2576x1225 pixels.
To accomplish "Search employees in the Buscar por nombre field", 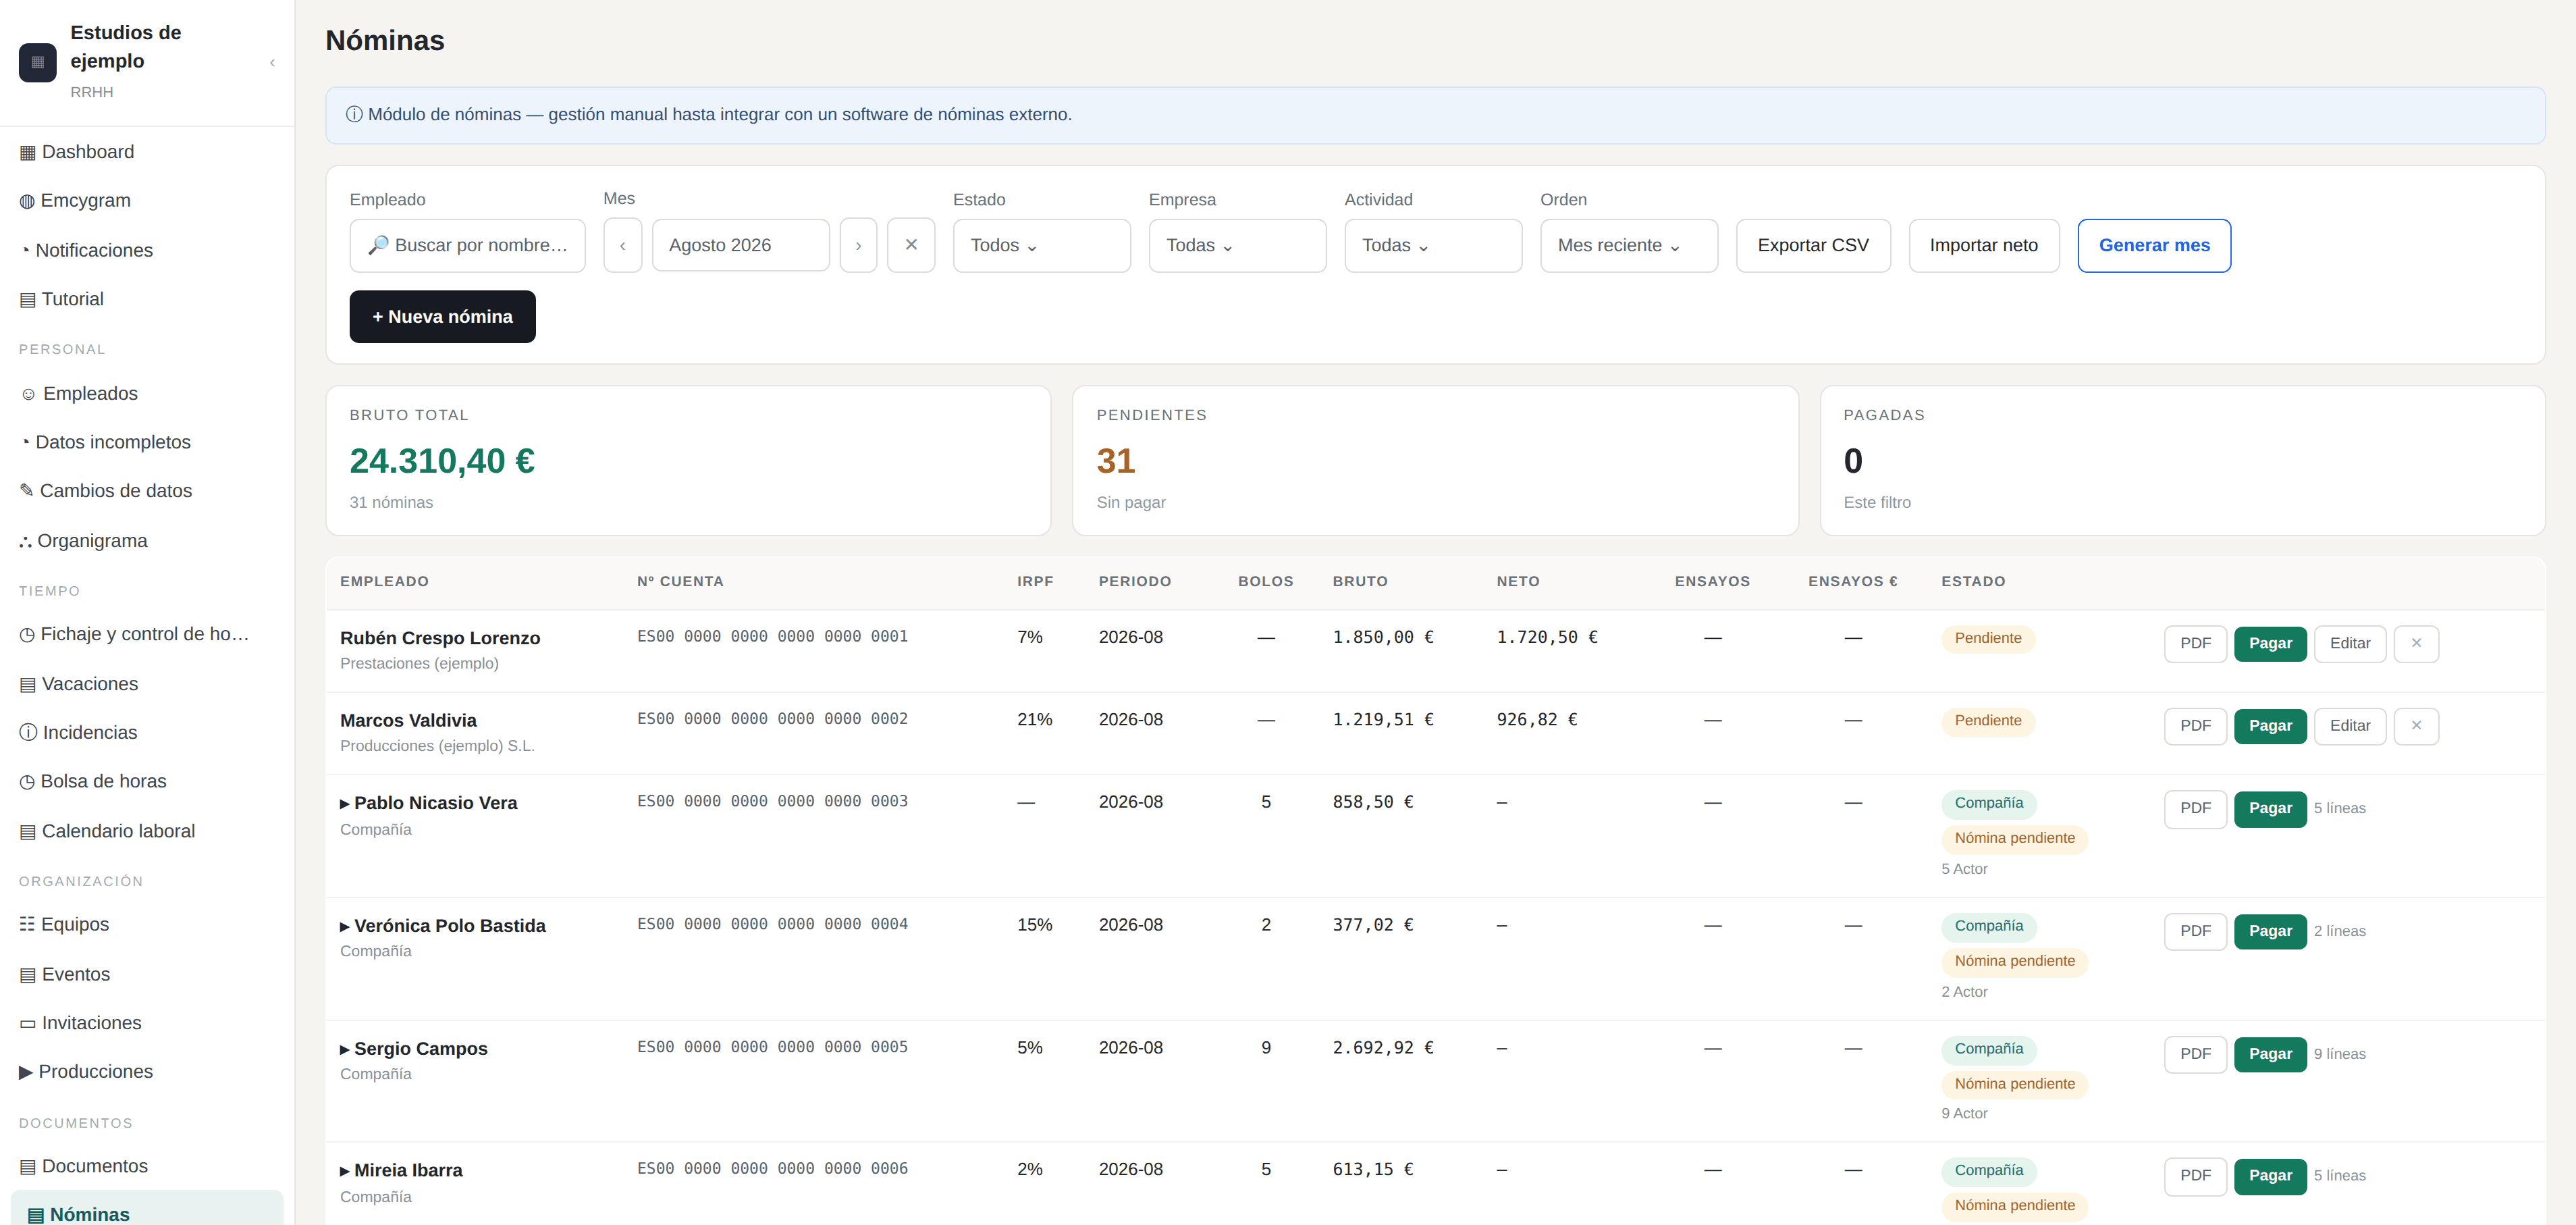I will click(467, 246).
